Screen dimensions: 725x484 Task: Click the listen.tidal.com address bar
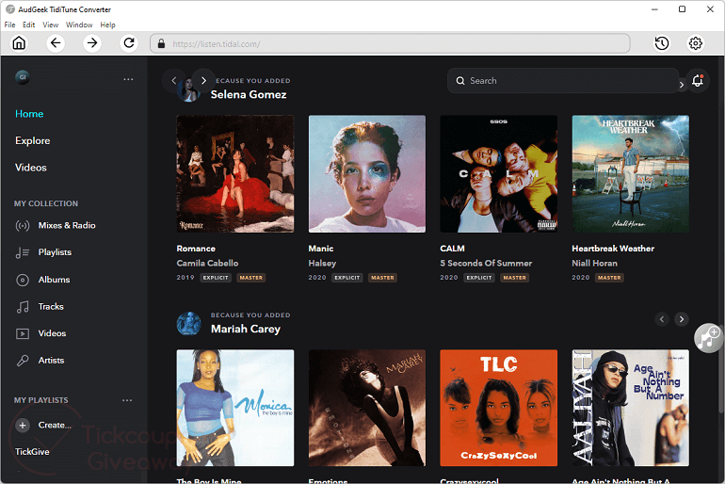[x=390, y=43]
